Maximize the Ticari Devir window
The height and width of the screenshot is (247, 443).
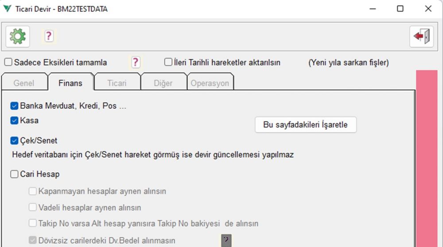pos(400,9)
